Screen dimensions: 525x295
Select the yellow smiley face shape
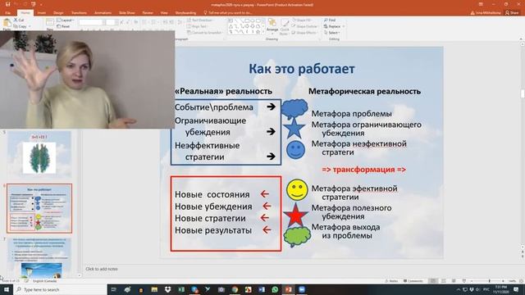click(x=297, y=190)
